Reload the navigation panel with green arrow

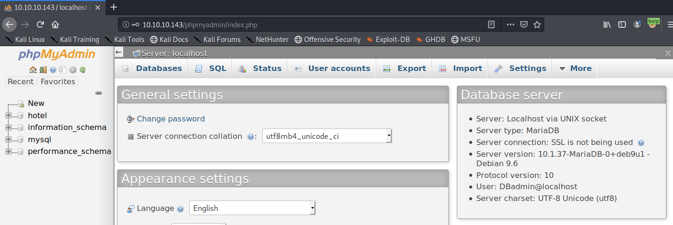[x=83, y=70]
